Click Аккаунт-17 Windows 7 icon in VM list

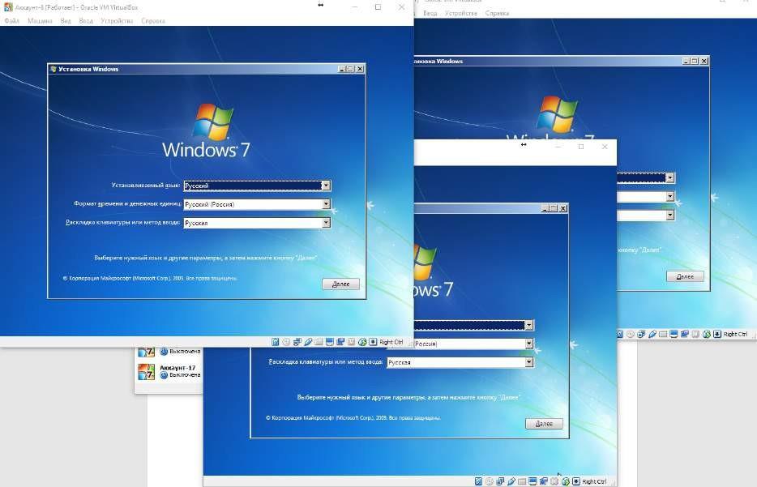[x=146, y=372]
